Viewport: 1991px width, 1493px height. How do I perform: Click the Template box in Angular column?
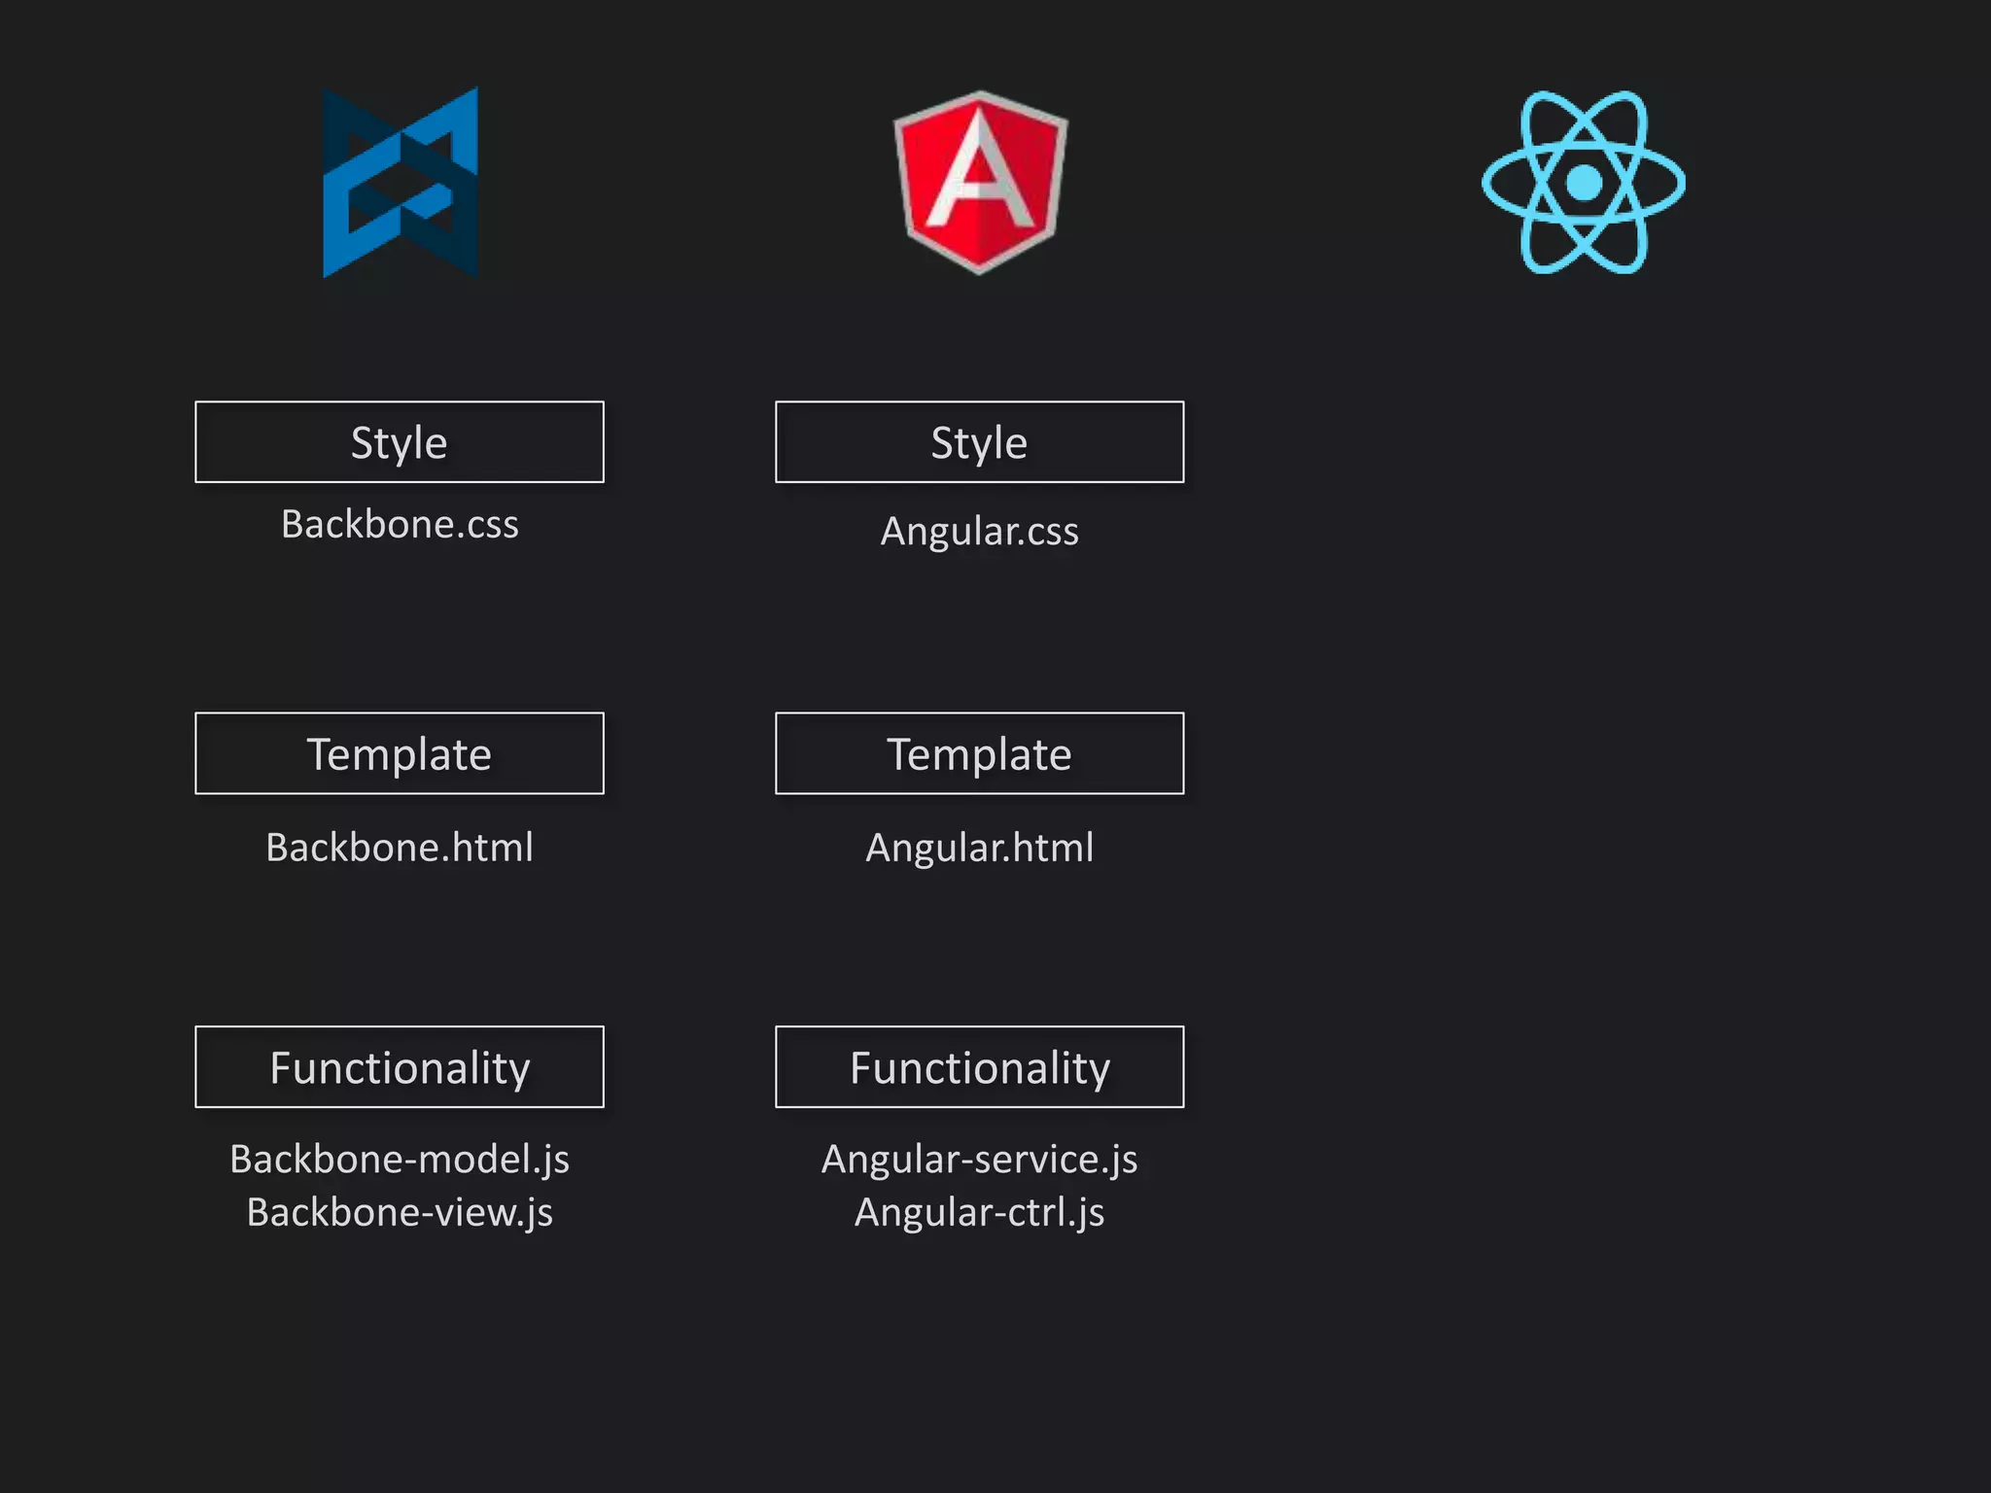pyautogui.click(x=979, y=753)
